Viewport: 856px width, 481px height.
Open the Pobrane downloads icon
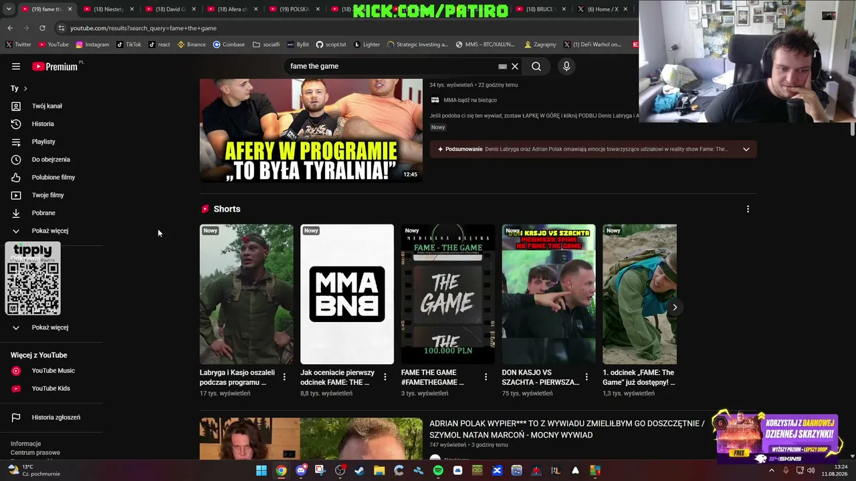tap(16, 213)
